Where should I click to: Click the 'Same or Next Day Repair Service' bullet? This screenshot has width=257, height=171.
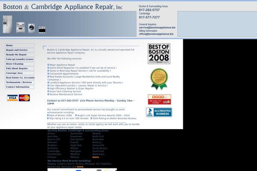(x=80, y=71)
